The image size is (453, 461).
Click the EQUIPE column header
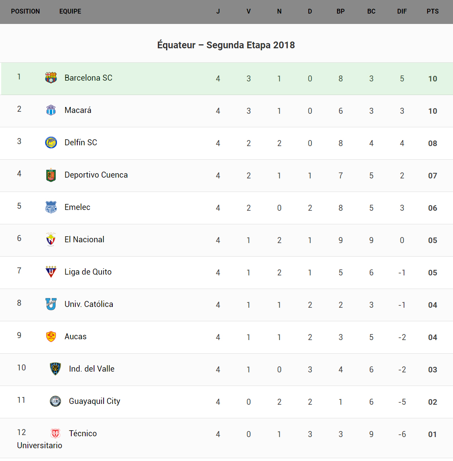point(70,12)
